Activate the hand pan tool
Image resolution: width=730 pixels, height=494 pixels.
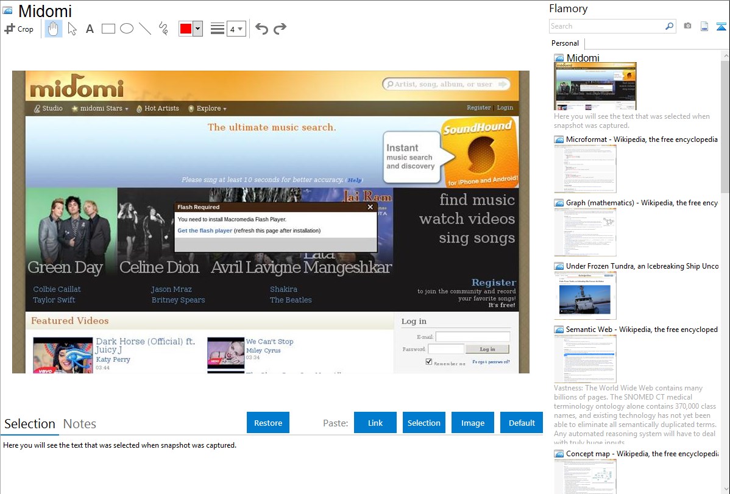pos(54,29)
